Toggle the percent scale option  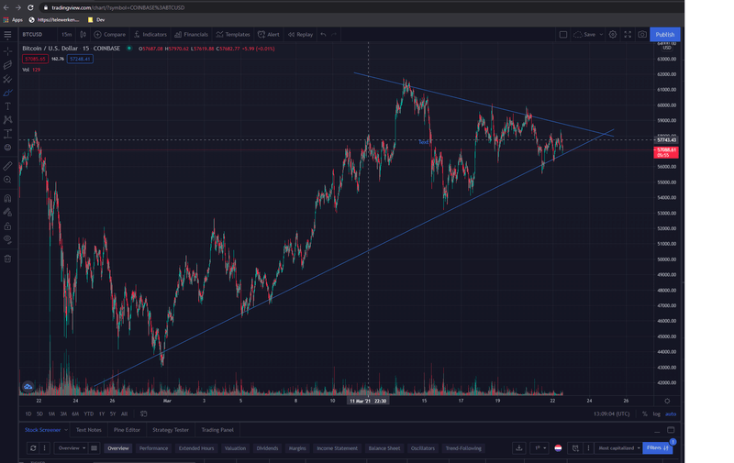tap(644, 413)
